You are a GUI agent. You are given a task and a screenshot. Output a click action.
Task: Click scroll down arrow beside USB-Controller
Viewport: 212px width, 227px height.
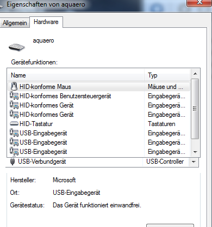(194, 162)
